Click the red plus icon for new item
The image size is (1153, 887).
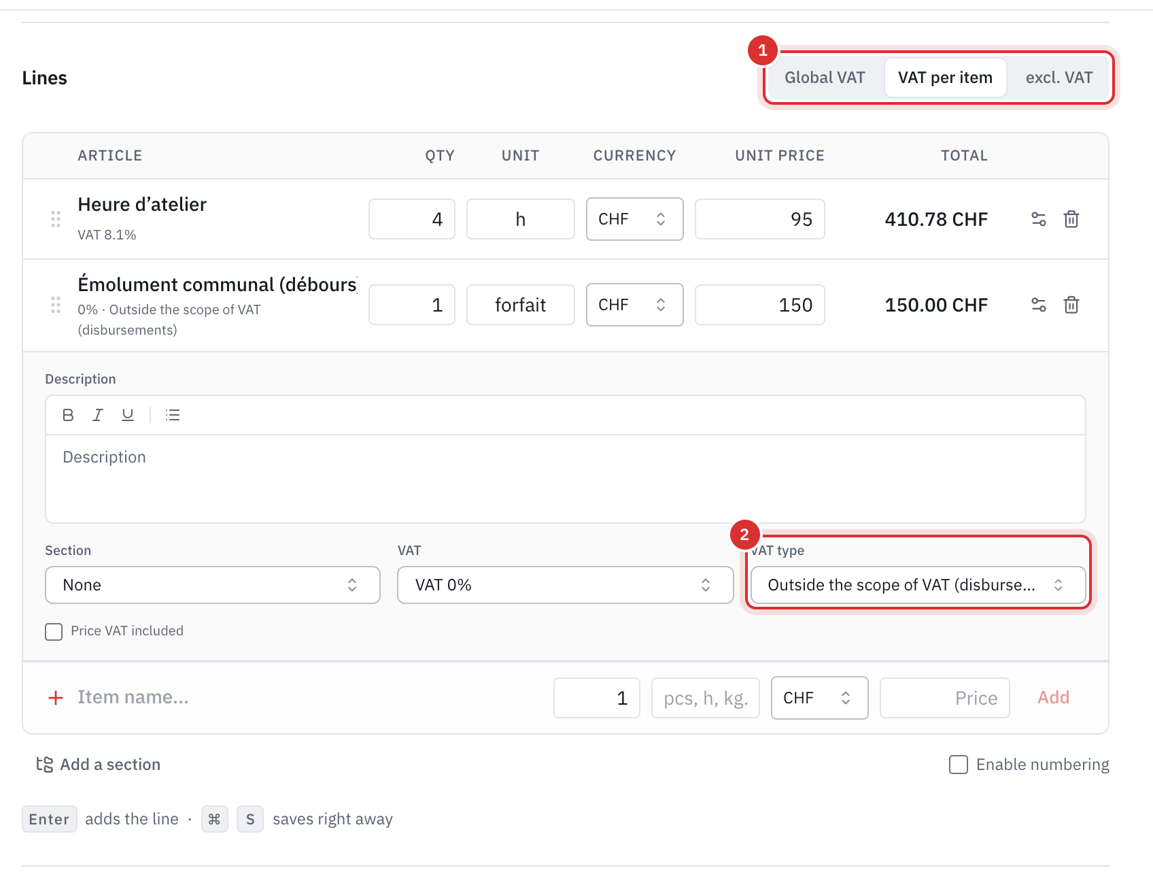click(56, 698)
